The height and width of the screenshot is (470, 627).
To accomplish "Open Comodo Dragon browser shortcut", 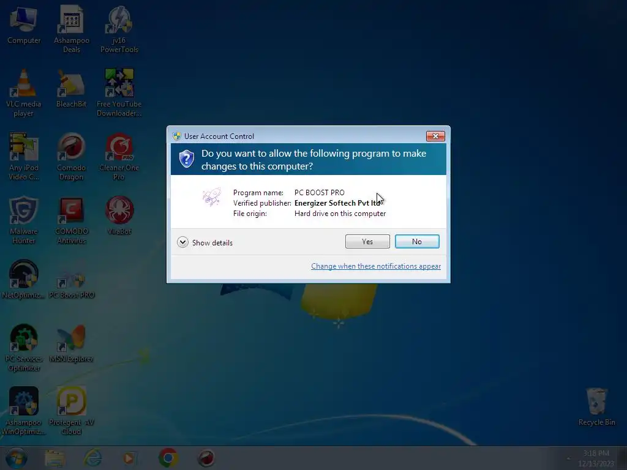I will click(72, 156).
